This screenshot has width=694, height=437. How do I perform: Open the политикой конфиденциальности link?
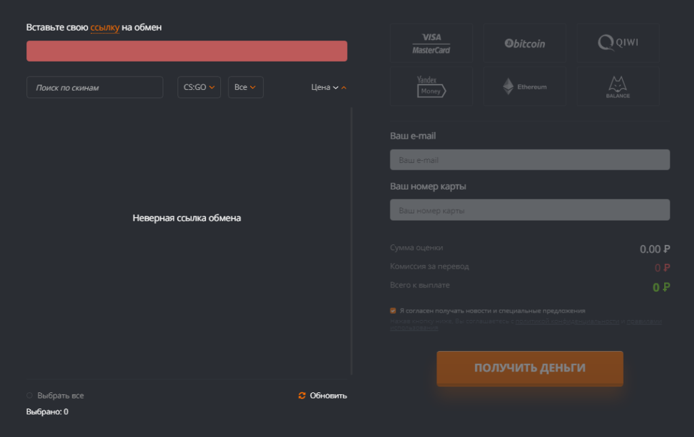(x=567, y=321)
